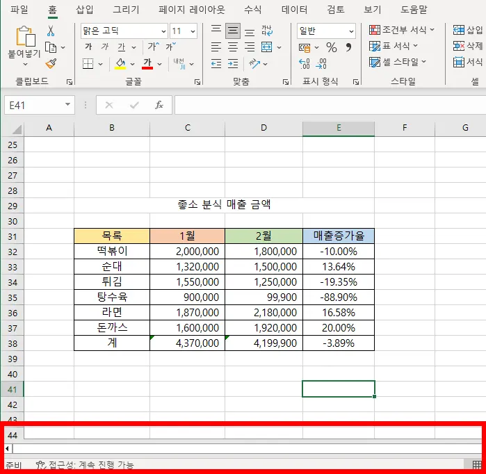Apply yellow fill color
The width and height of the screenshot is (486, 474).
[120, 63]
